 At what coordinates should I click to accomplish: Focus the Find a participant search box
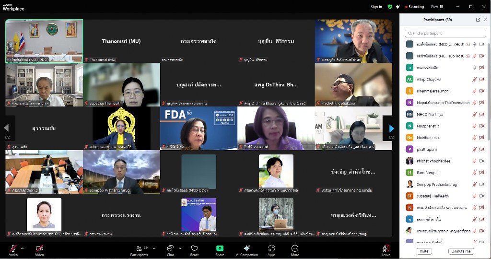pos(445,33)
